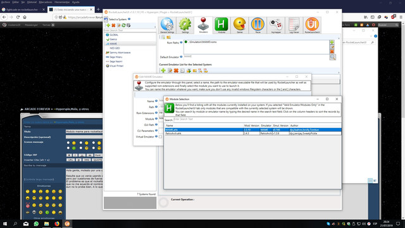Click the Module help icon in Edit Emulator
405x228 pixels.
pos(156,119)
